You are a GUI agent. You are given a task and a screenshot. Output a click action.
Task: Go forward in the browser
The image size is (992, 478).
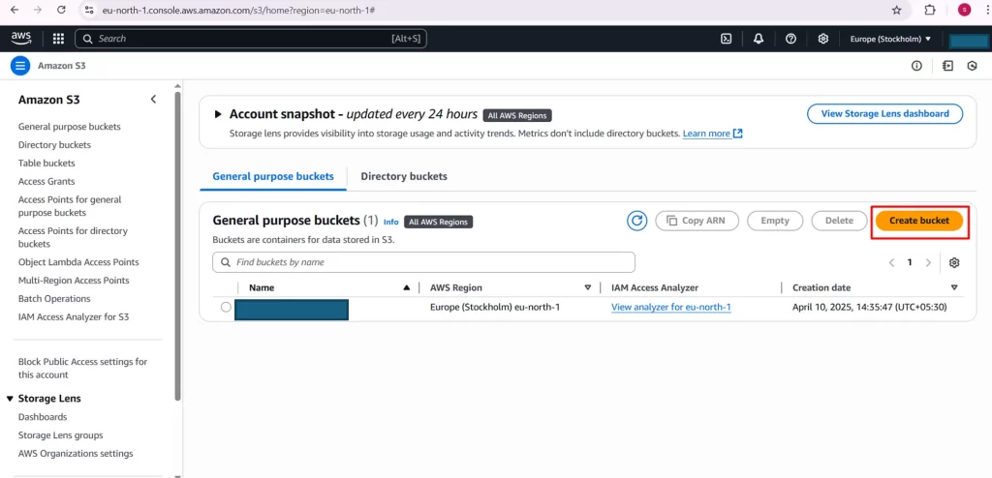pyautogui.click(x=38, y=10)
